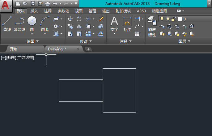
Task: Activate the Offset tool
Action: pos(101,34)
